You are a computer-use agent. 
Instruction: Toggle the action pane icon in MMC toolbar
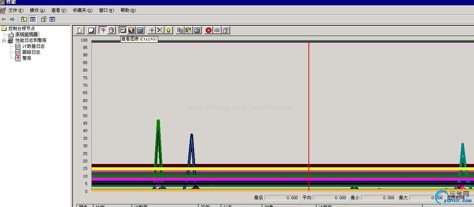click(52, 19)
